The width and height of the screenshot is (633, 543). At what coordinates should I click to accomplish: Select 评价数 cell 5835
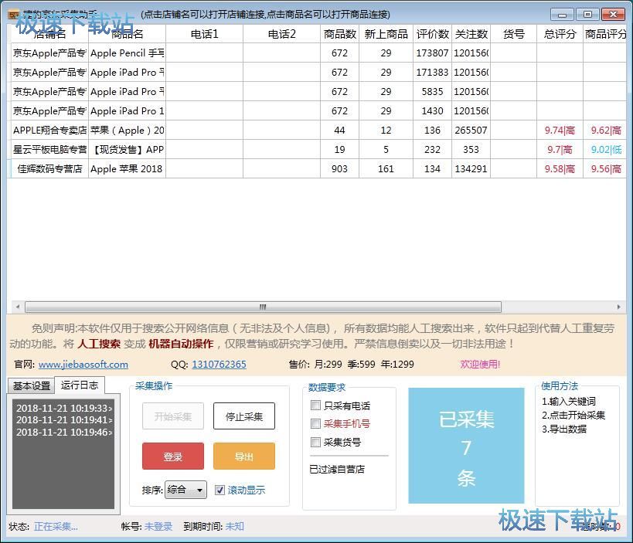(432, 92)
